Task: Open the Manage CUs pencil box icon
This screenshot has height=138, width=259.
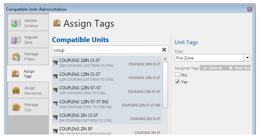Action: (16, 107)
